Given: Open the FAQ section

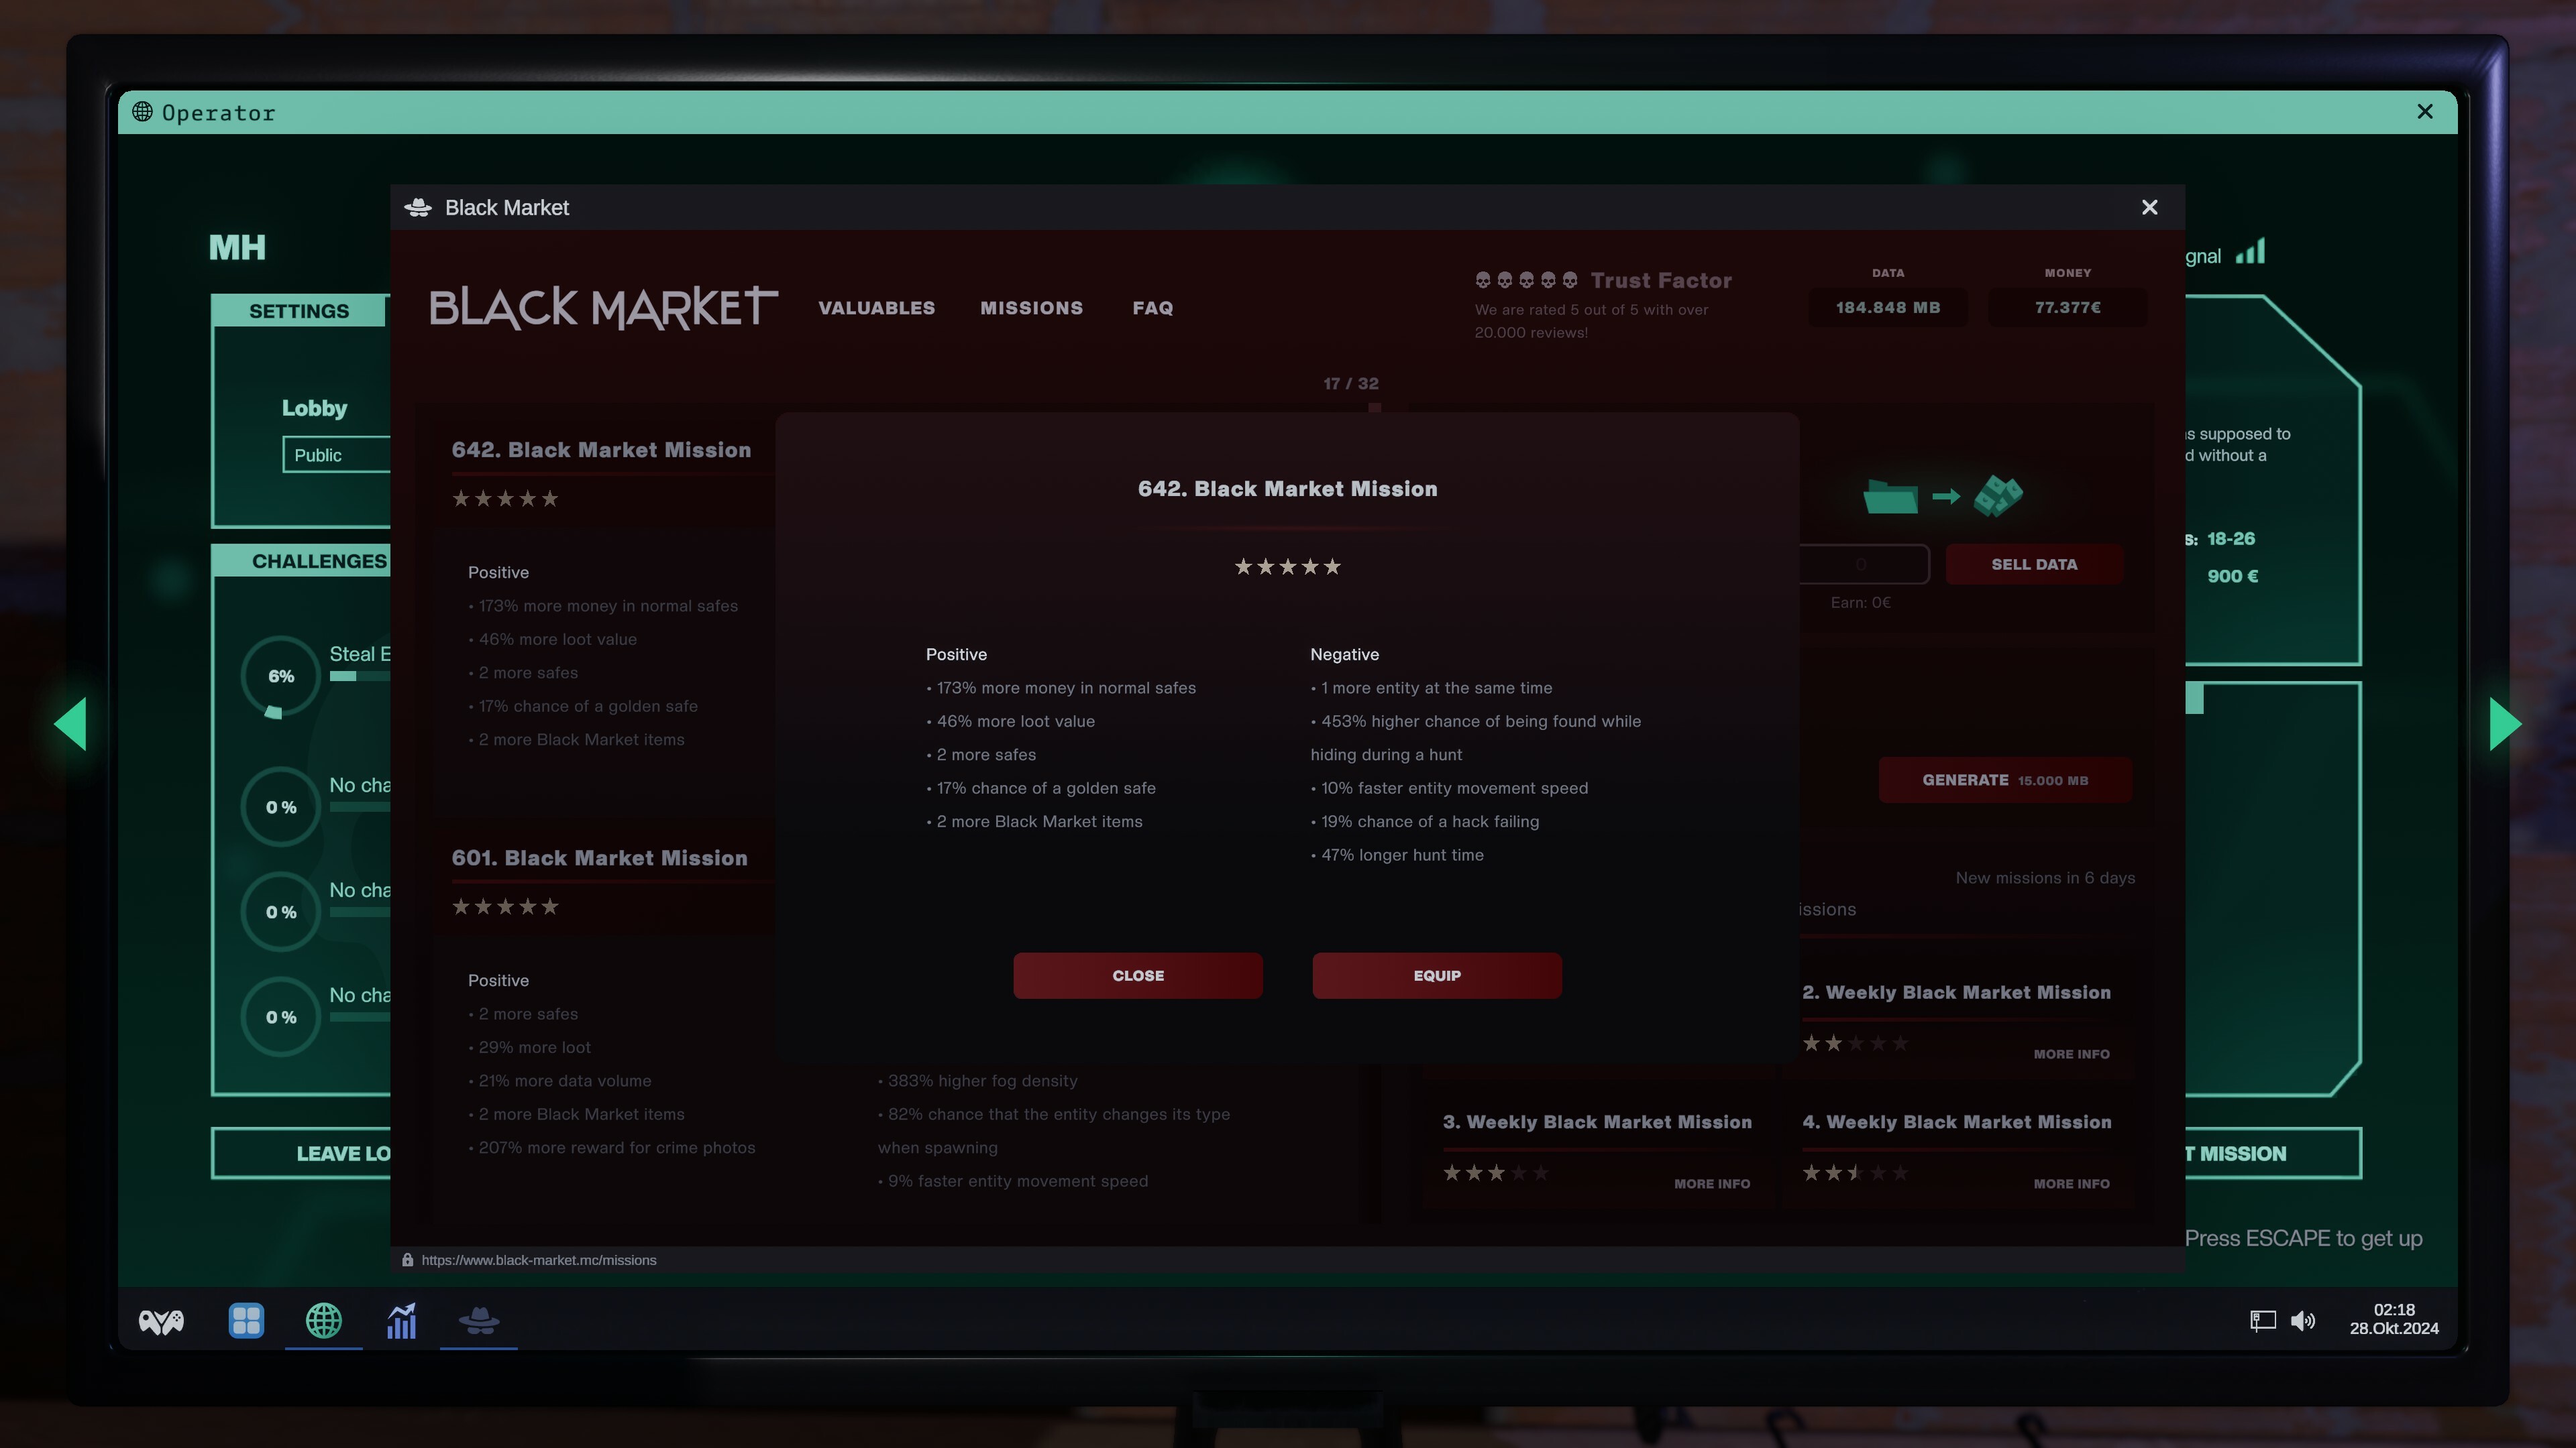Looking at the screenshot, I should pyautogui.click(x=1152, y=308).
